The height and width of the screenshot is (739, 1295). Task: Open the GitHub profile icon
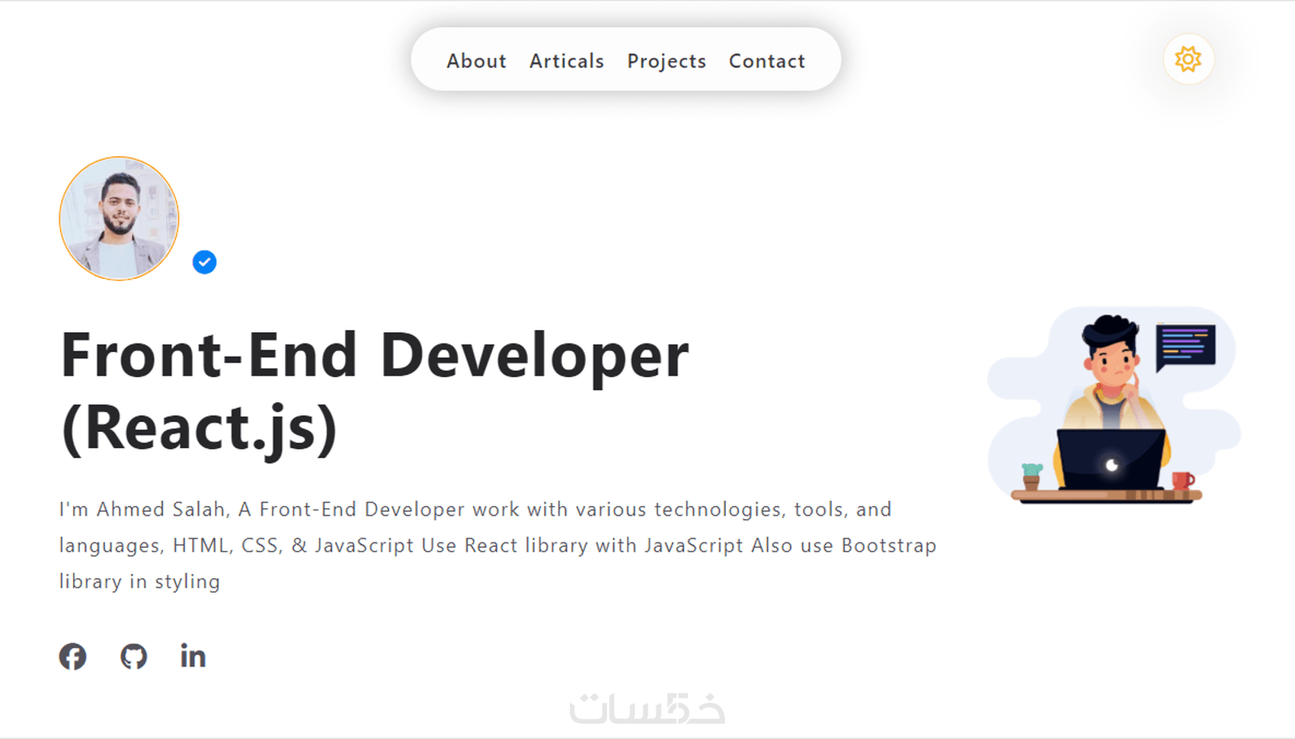coord(133,656)
